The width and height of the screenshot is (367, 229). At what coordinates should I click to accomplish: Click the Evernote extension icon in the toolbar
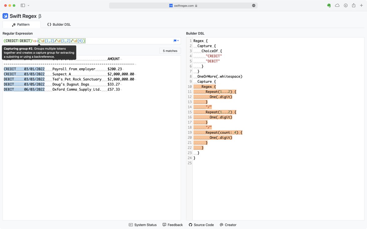(329, 5)
